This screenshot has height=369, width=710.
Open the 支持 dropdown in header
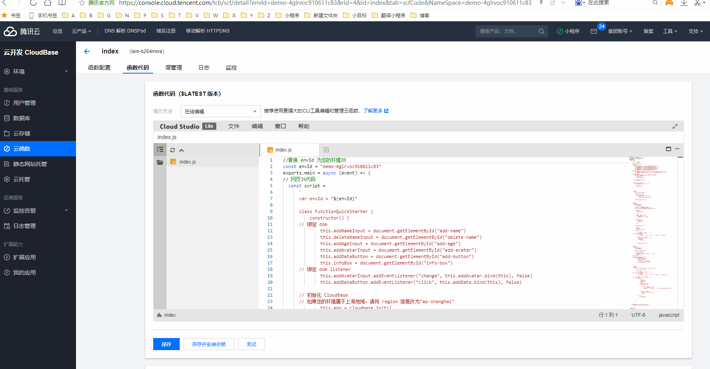(x=696, y=31)
